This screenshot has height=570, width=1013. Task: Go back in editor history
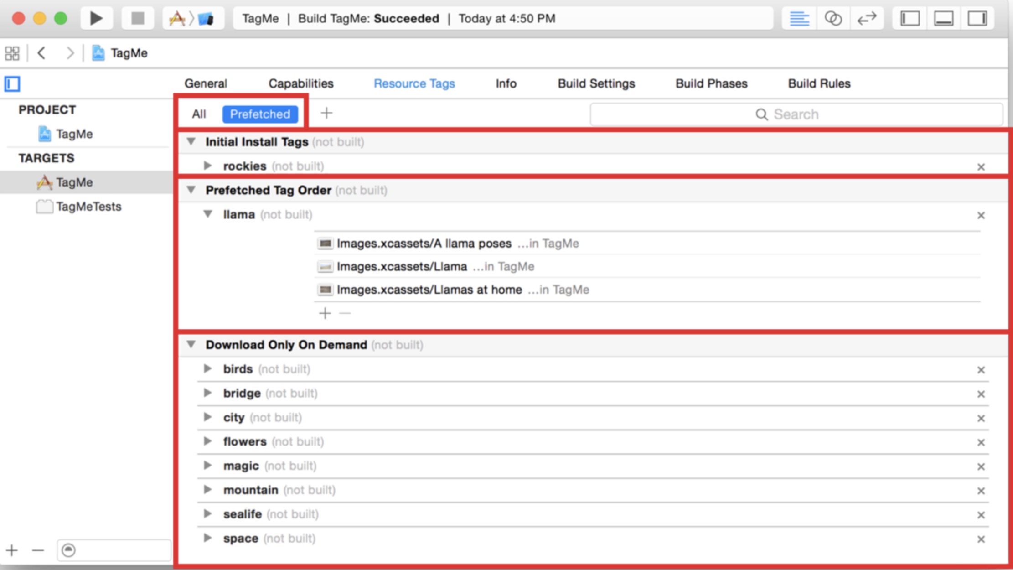tap(41, 53)
